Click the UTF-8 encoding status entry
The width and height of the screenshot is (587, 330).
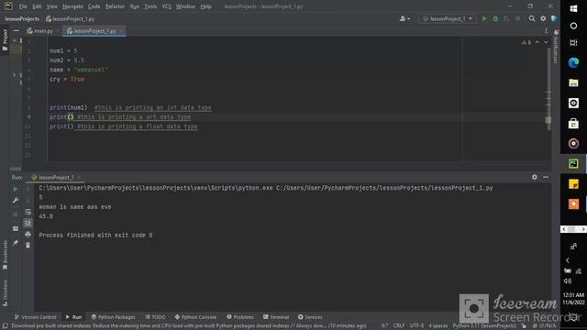pos(416,325)
